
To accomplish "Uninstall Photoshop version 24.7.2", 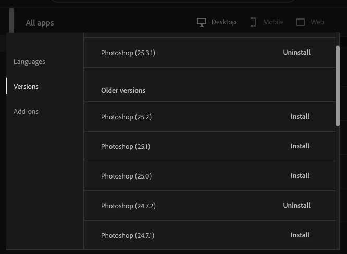I will click(296, 206).
